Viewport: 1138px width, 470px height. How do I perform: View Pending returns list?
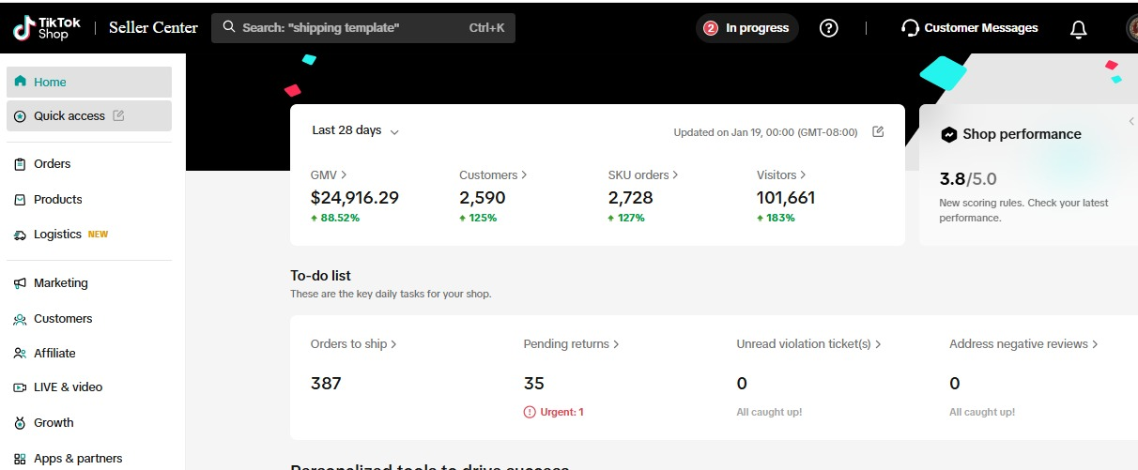(571, 344)
